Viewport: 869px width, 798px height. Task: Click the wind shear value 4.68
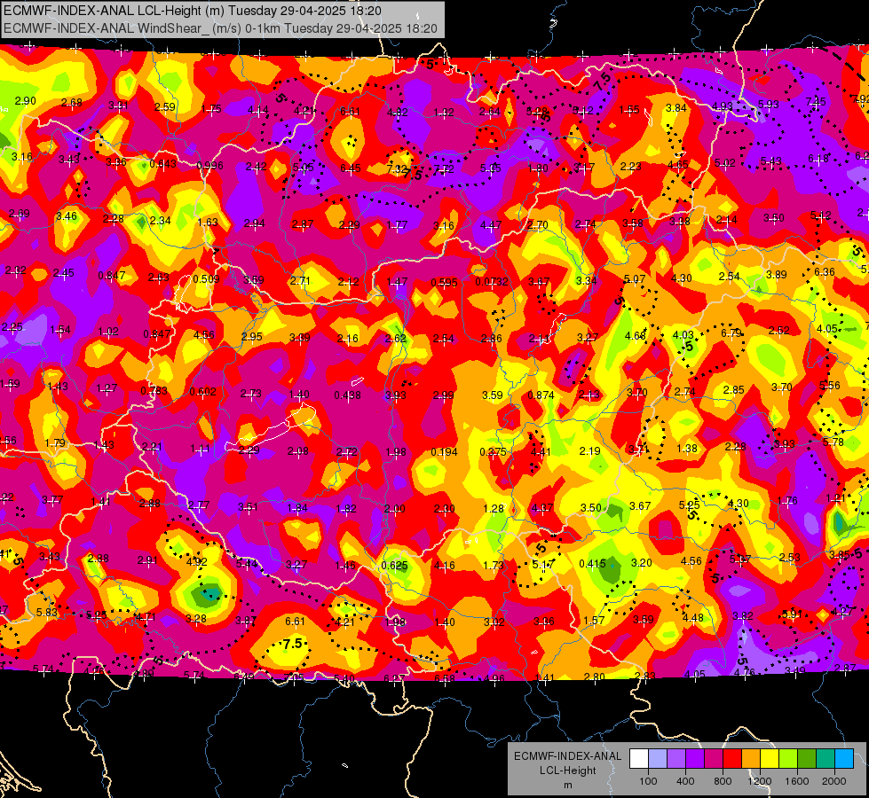[636, 335]
